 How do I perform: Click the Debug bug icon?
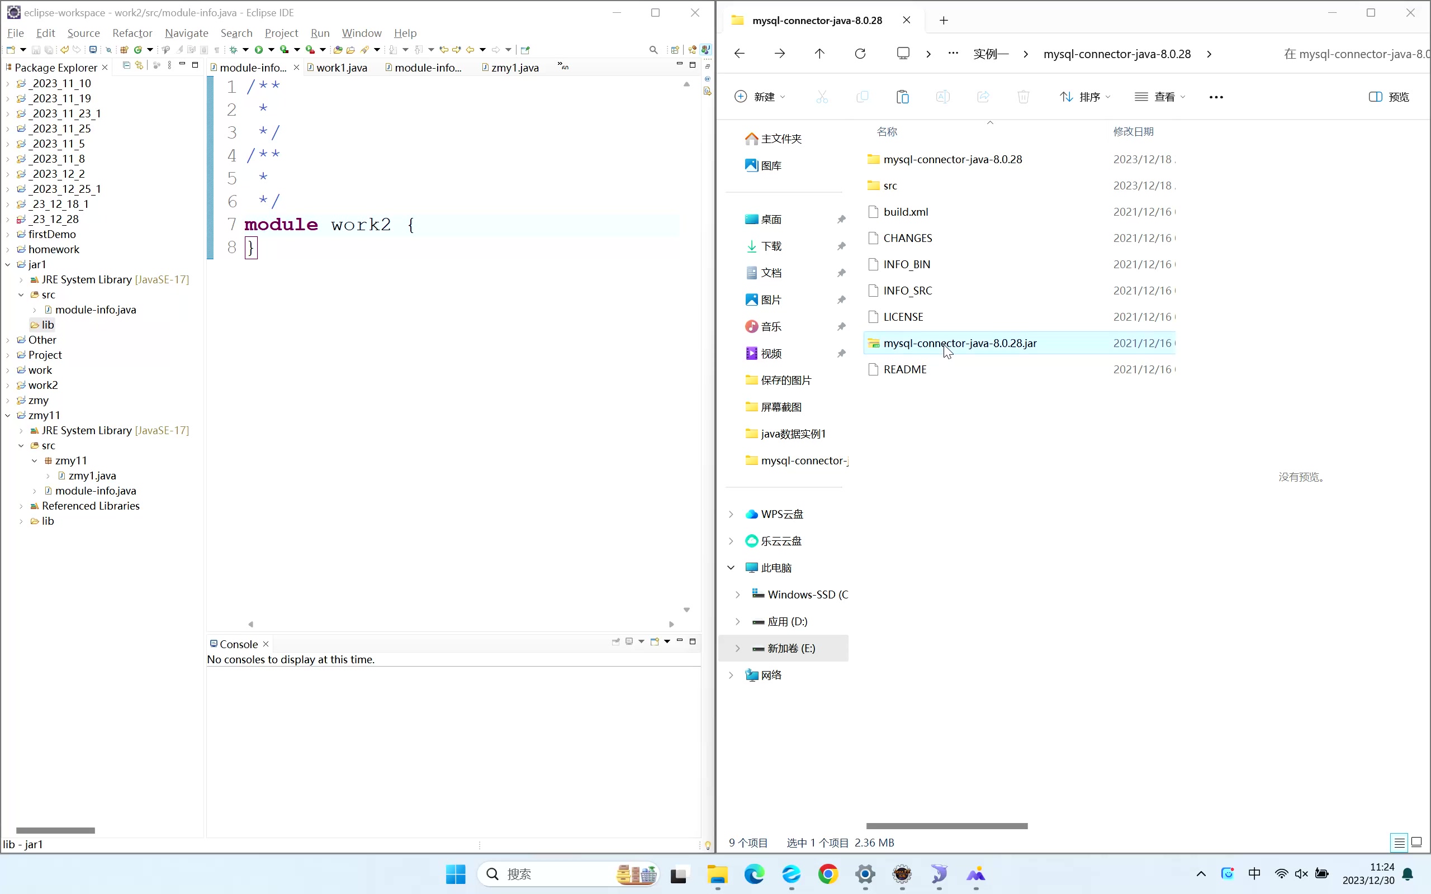(234, 50)
